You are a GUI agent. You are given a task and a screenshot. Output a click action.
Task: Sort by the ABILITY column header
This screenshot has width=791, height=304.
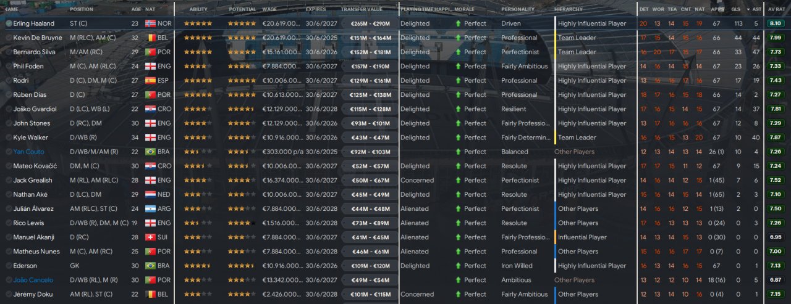pyautogui.click(x=198, y=9)
